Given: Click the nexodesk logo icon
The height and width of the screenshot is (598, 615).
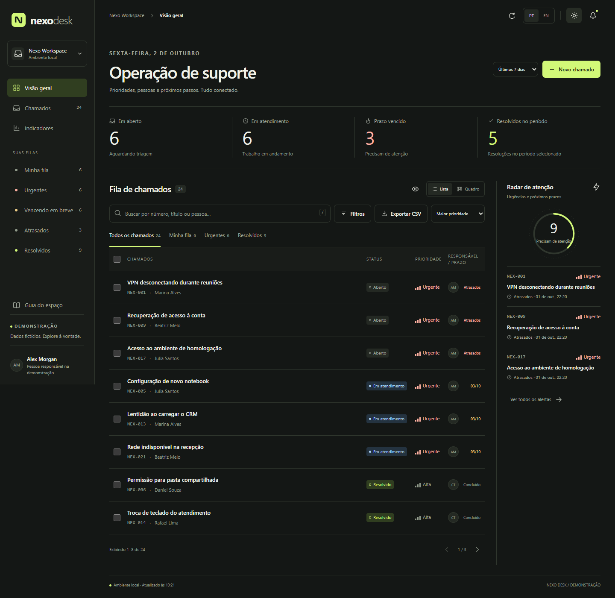Looking at the screenshot, I should [18, 20].
